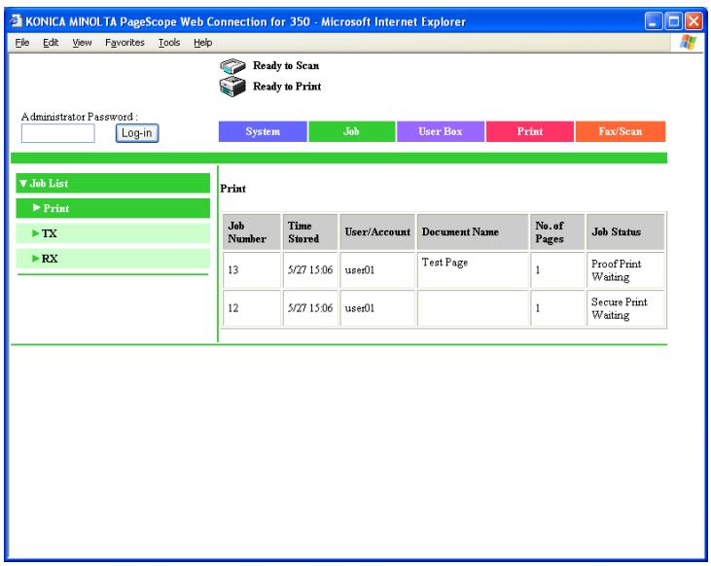Select job number 12 cell
This screenshot has height=566, width=711.
(x=252, y=308)
